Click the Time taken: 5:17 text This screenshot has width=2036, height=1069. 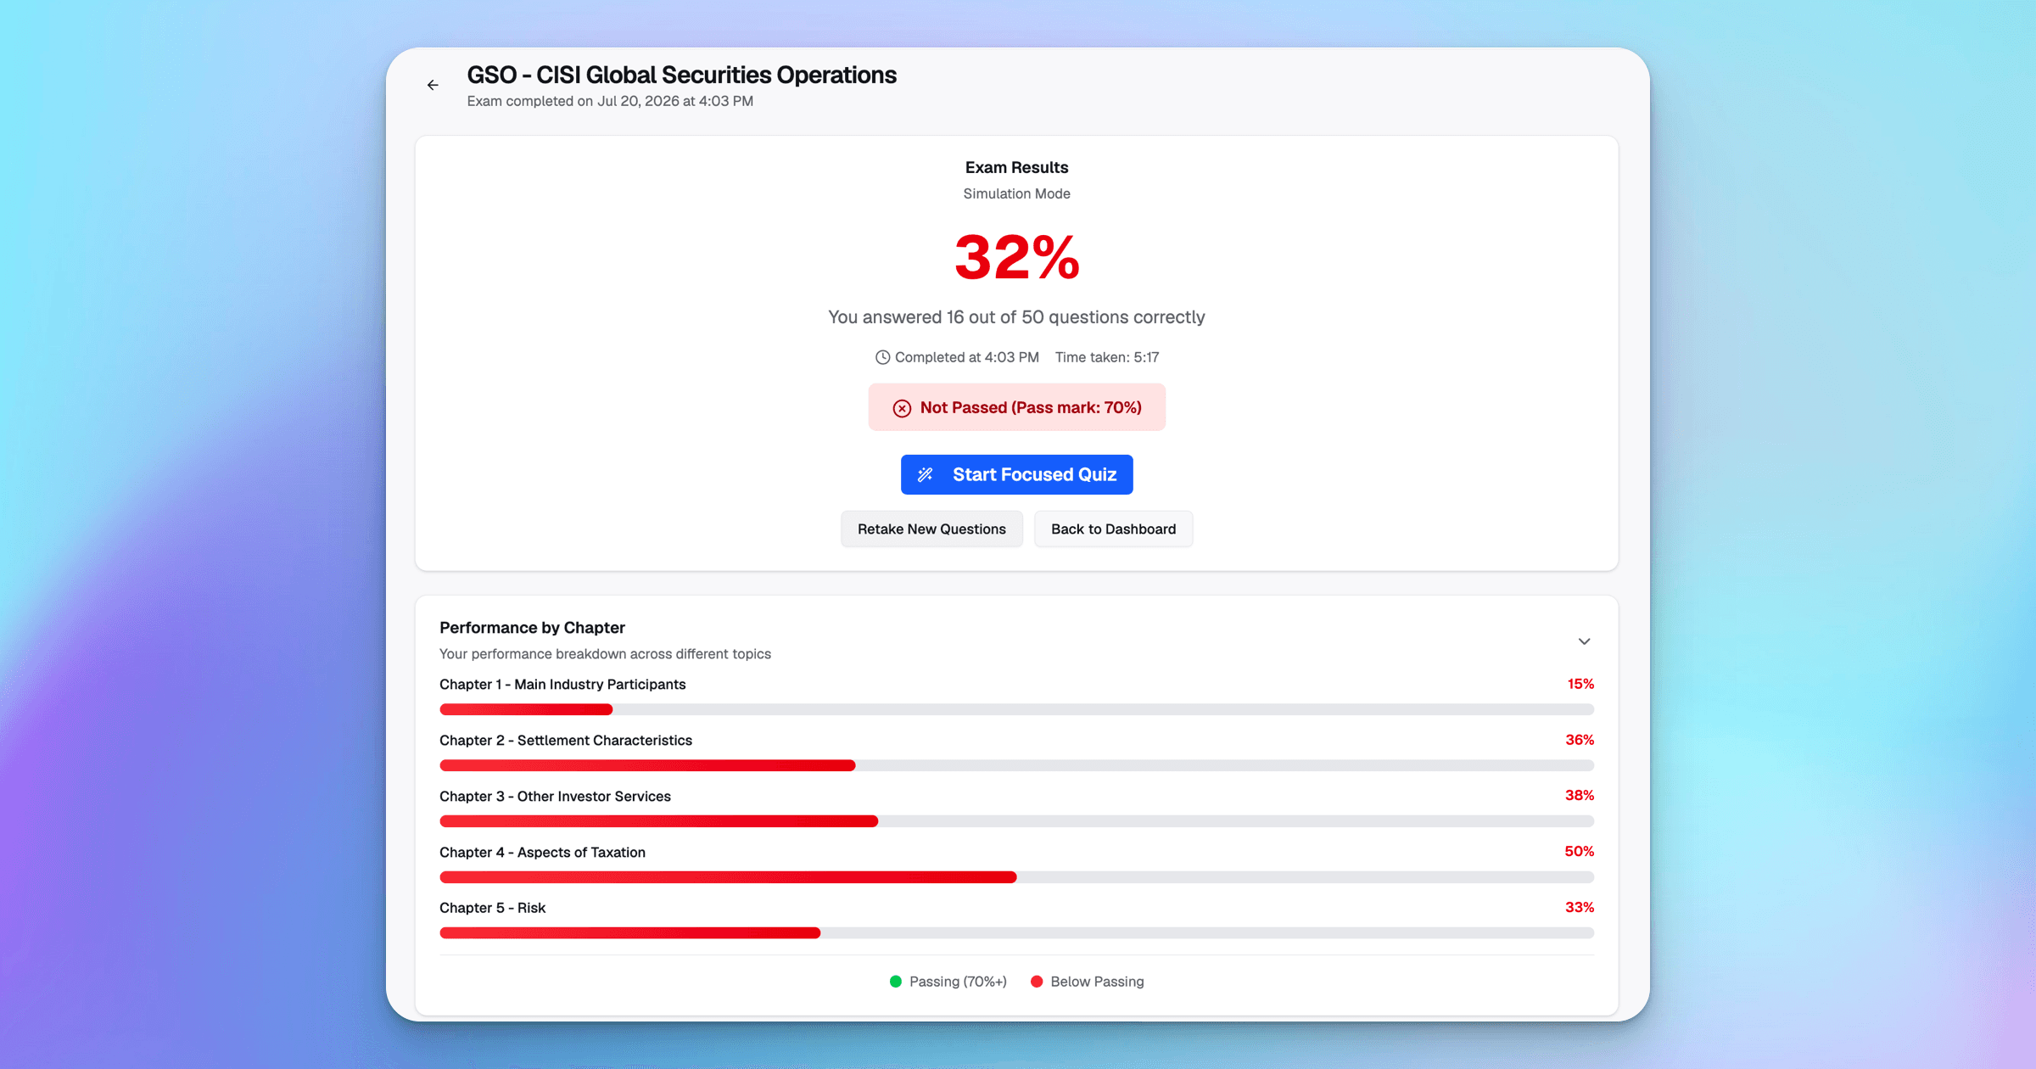[1107, 357]
